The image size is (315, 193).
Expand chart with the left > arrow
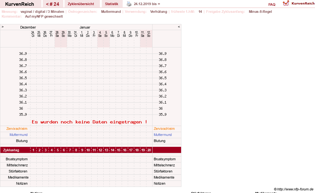pyautogui.click(x=3, y=27)
